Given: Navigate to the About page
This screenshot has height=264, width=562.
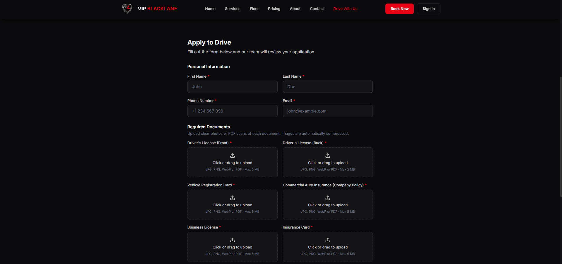Looking at the screenshot, I should click(295, 9).
